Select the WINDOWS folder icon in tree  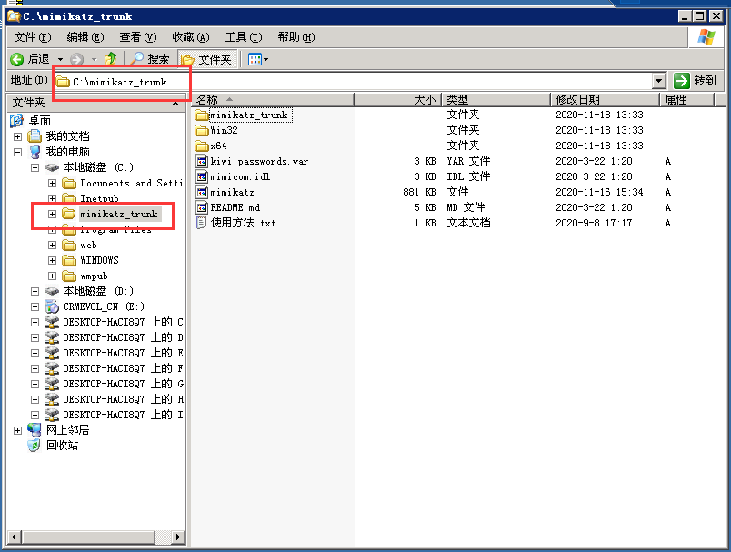click(x=69, y=261)
